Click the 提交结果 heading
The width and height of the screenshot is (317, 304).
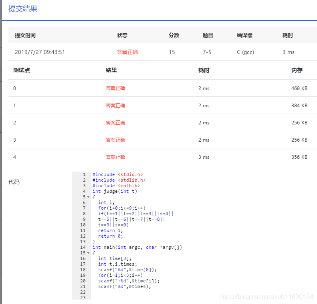22,9
